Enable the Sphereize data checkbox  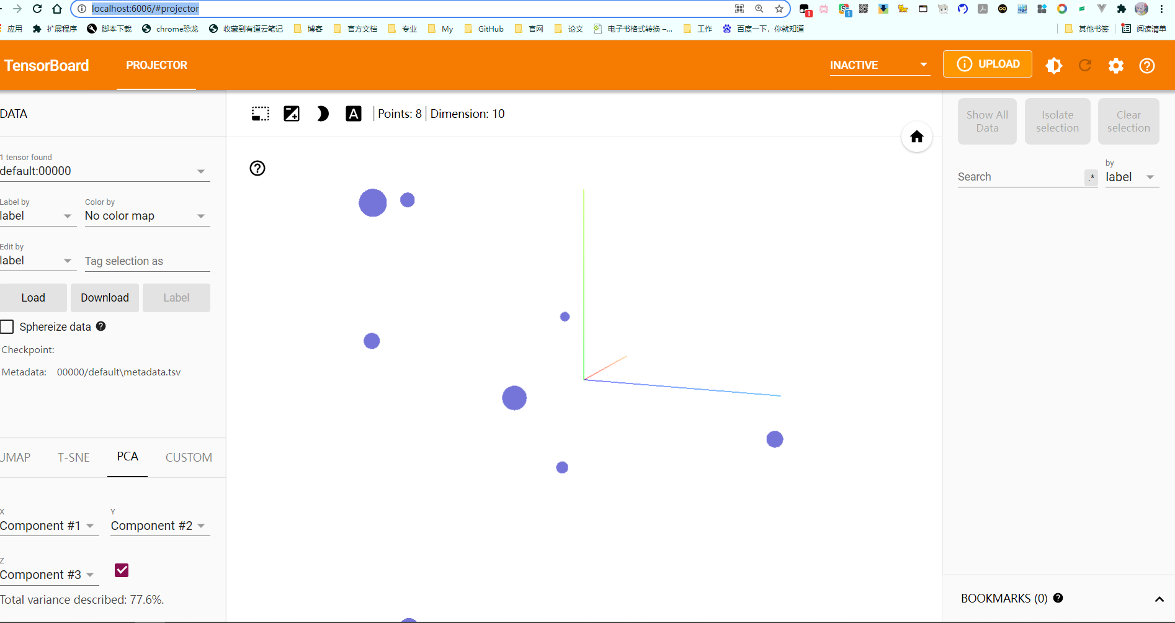click(7, 326)
